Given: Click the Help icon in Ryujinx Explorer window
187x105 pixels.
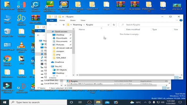Looking at the screenshot, I should pyautogui.click(x=181, y=20).
